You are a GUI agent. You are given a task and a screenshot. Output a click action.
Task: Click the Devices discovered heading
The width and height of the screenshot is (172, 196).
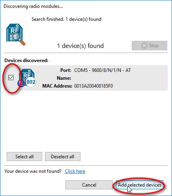point(26,60)
